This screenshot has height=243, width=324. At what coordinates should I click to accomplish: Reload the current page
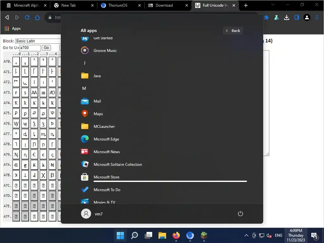(x=27, y=18)
